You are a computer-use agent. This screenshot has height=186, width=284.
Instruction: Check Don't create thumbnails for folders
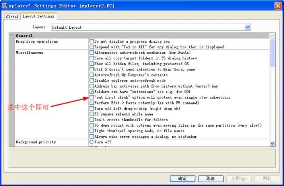92,119
